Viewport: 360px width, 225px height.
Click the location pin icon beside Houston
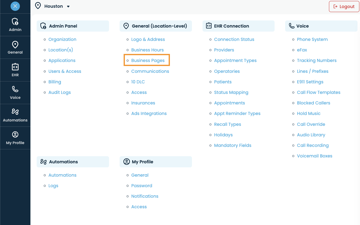(38, 6)
